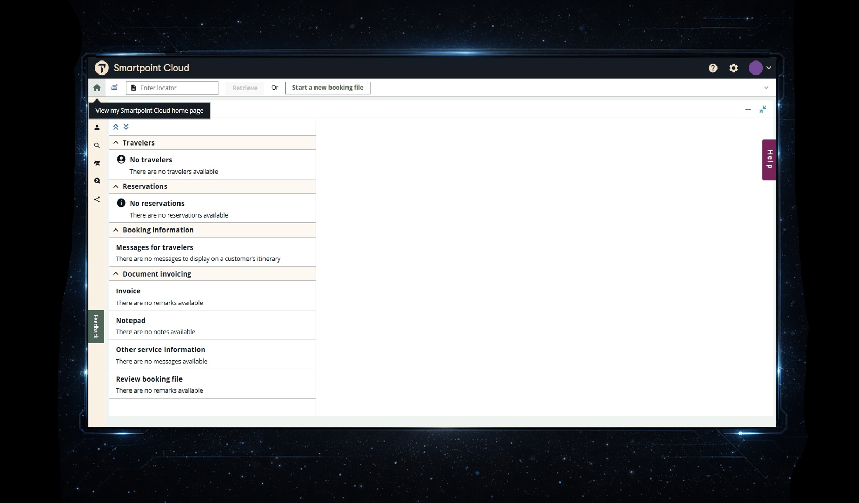Viewport: 859px width, 503px height.
Task: Expand all sections with the double down chevron
Action: tap(126, 127)
